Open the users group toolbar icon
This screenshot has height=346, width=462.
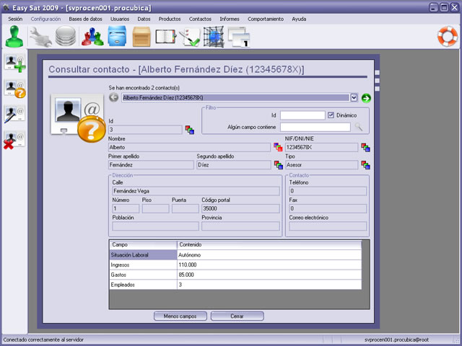coord(92,37)
